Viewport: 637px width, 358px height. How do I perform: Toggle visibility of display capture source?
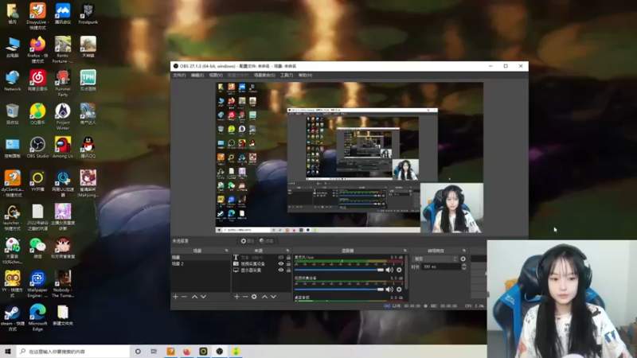[x=281, y=270]
